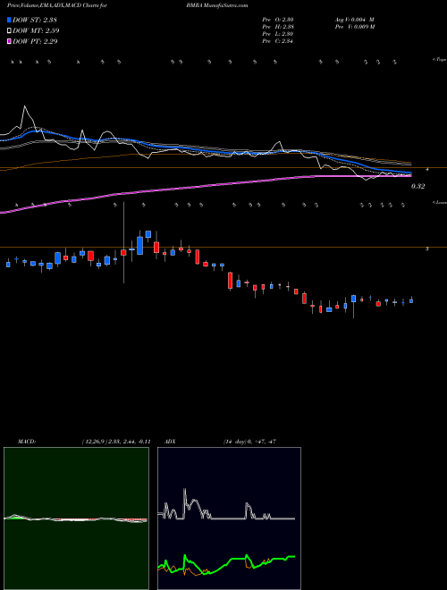Select the 'Avg V: 0.004 M' value
This screenshot has height=590, width=447.
point(354,20)
